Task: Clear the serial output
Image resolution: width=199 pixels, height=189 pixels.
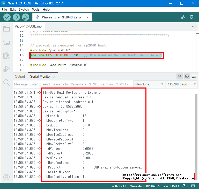Action: pos(194,76)
